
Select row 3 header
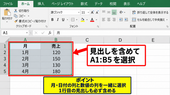5,59
